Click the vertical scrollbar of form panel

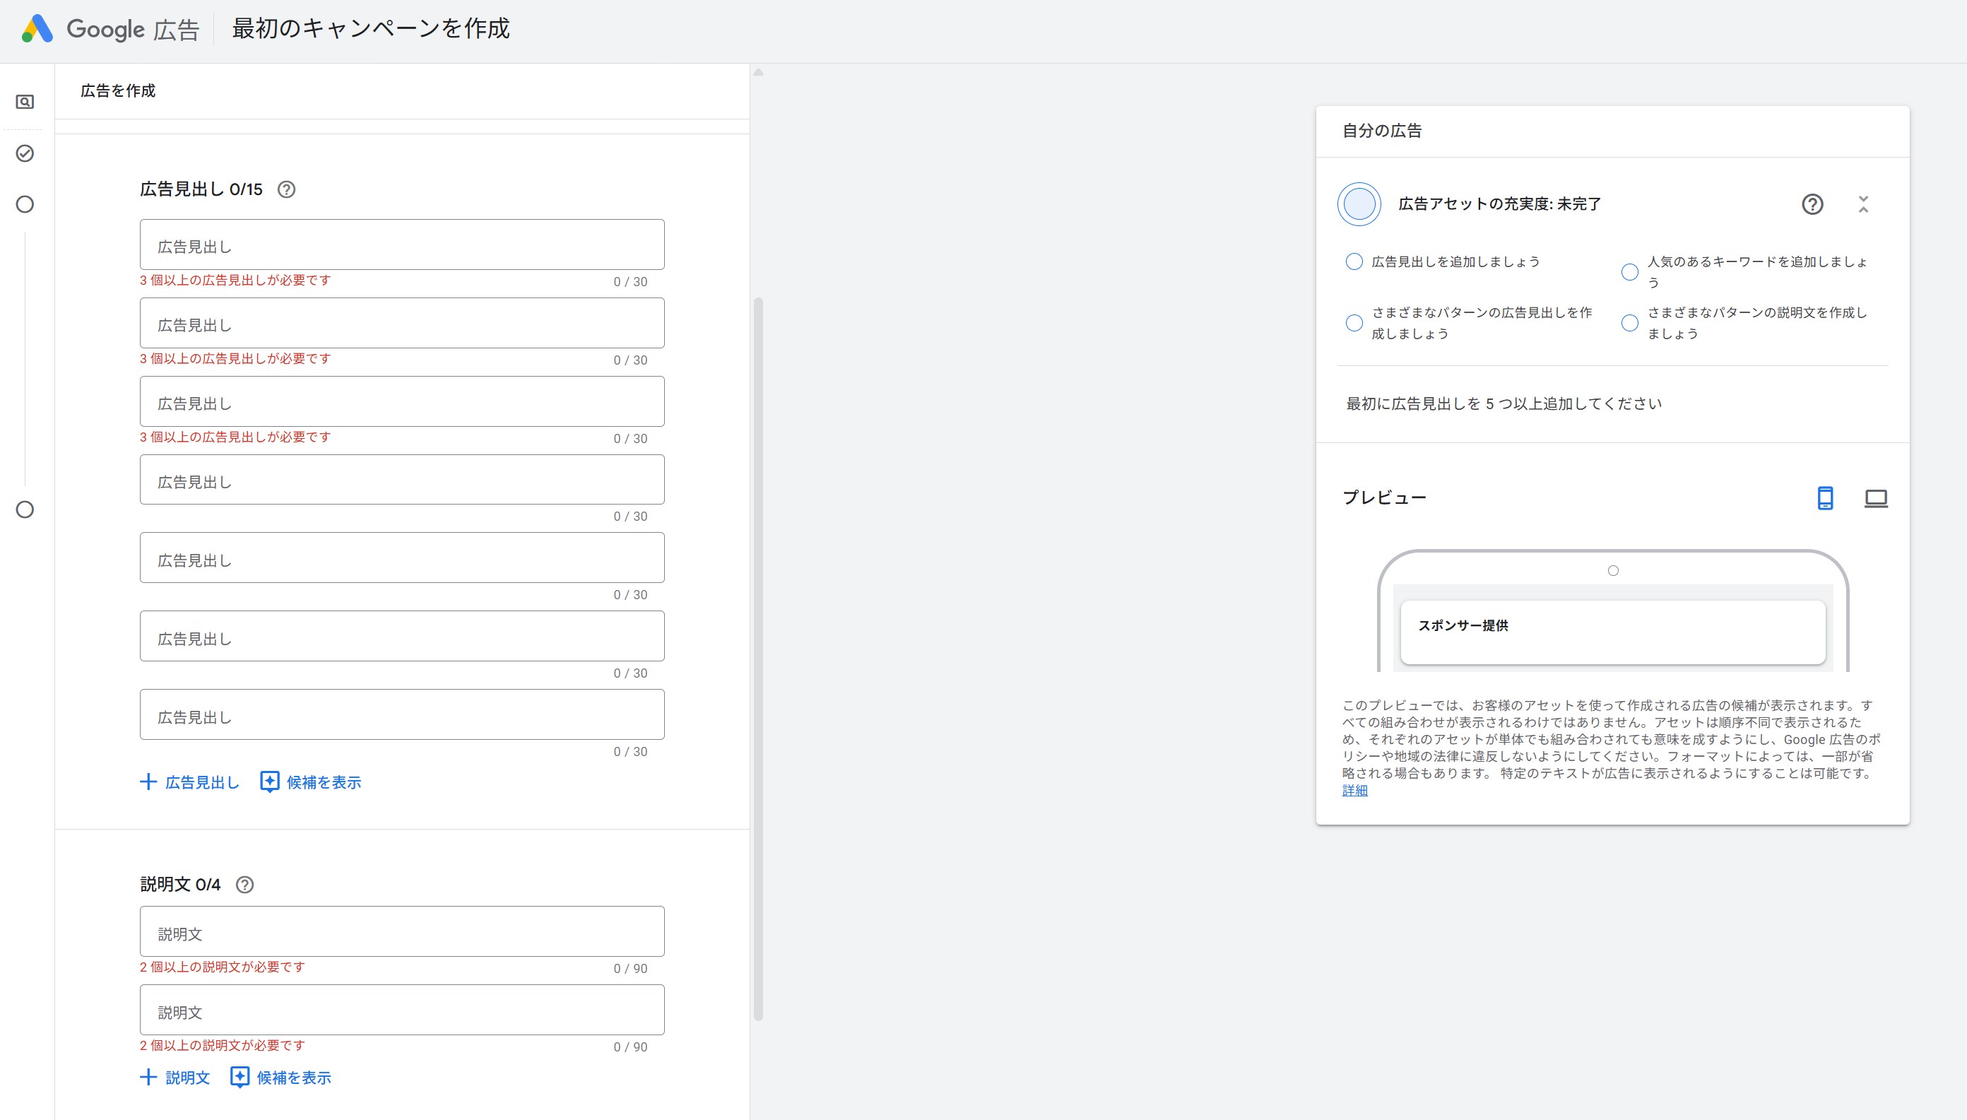[758, 659]
